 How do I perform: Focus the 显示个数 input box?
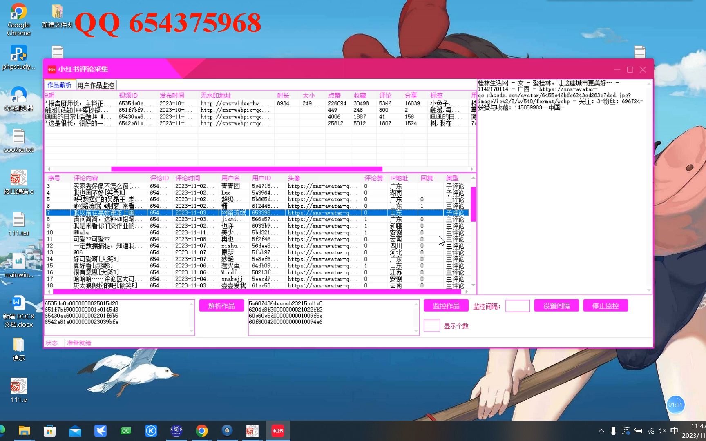tap(432, 326)
